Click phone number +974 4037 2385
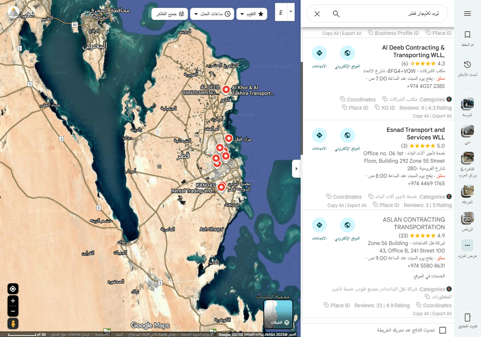This screenshot has height=337, width=481. click(x=426, y=86)
